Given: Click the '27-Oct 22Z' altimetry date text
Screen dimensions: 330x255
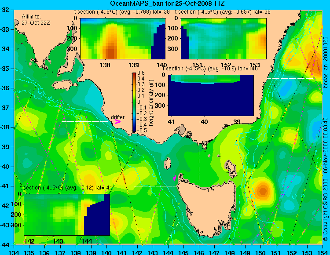Looking at the screenshot, I should tap(36, 23).
